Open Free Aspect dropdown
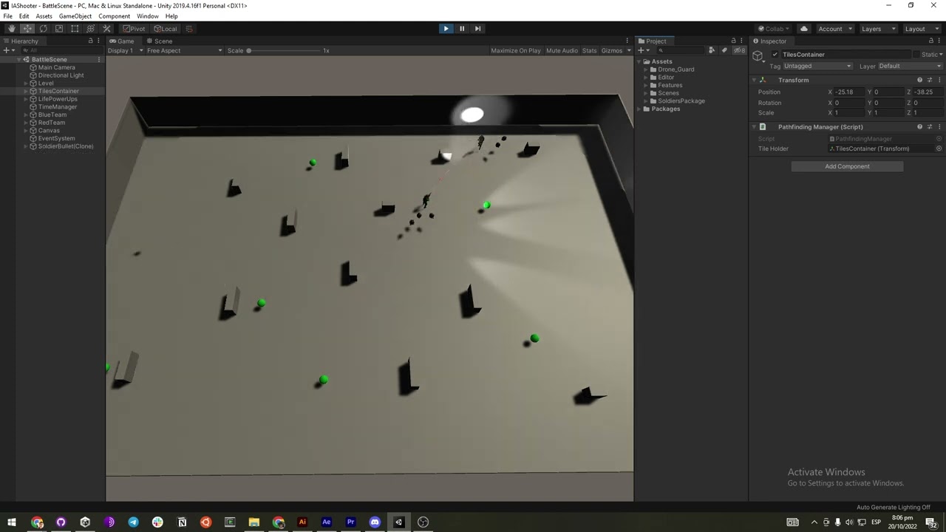 183,51
